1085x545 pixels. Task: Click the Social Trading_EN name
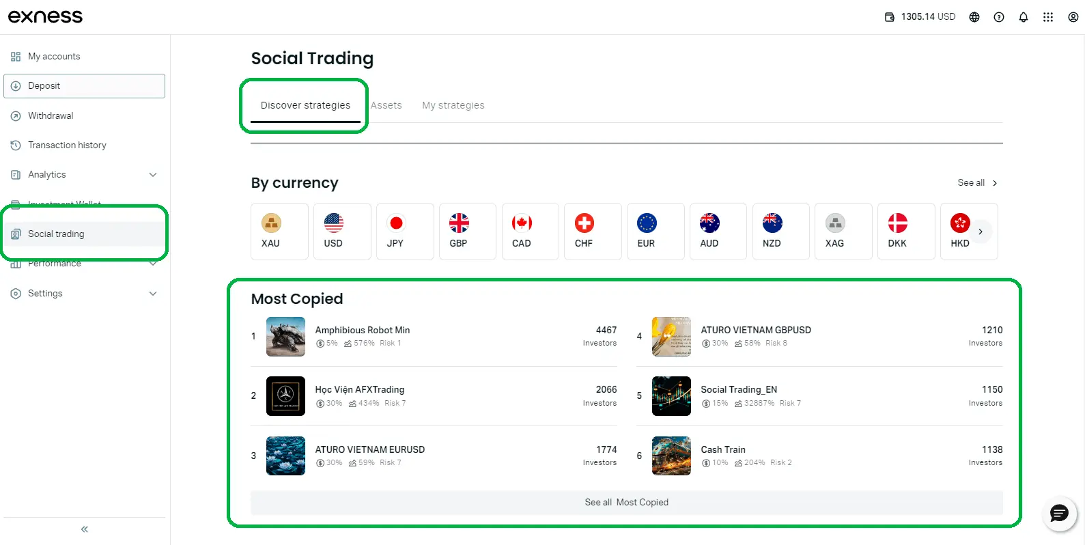(x=739, y=390)
